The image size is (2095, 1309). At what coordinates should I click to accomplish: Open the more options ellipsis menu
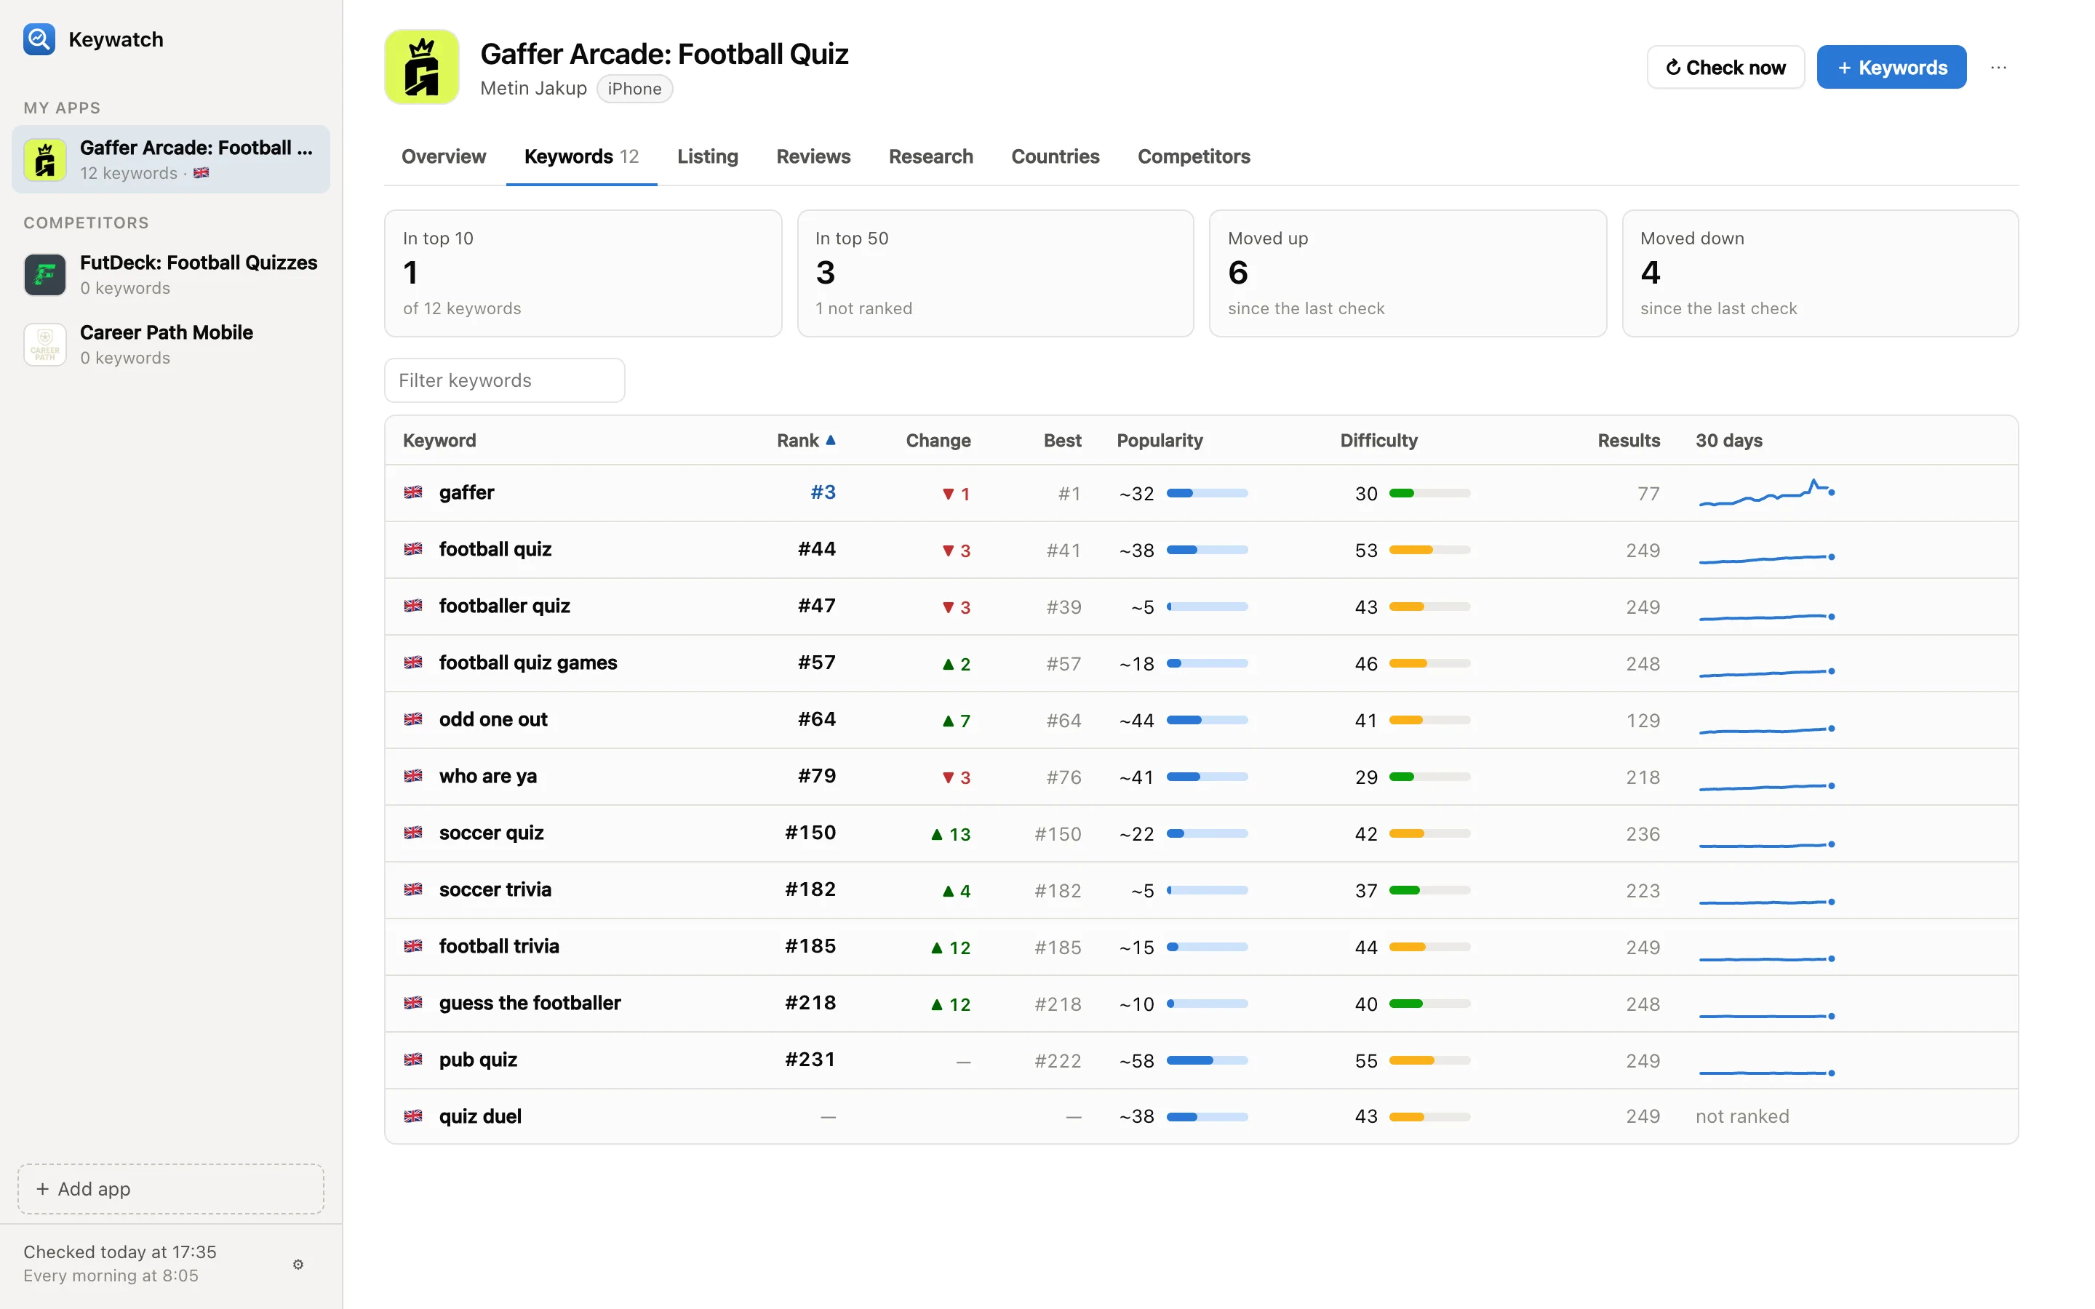pyautogui.click(x=1998, y=68)
